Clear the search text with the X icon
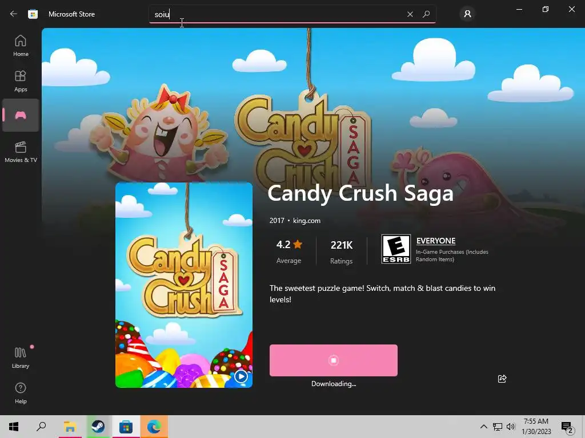This screenshot has height=438, width=585. pyautogui.click(x=410, y=14)
